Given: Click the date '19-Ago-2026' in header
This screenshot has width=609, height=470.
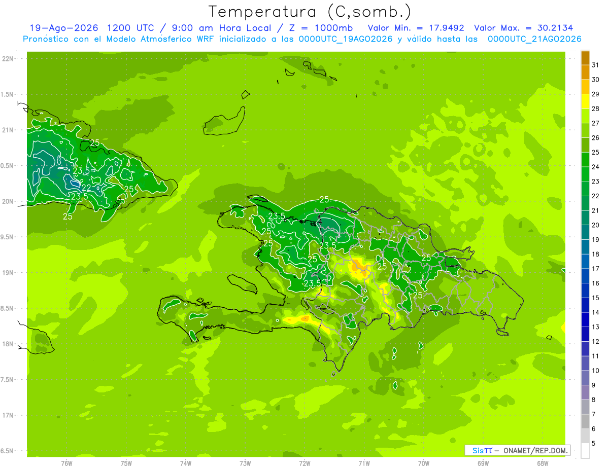Looking at the screenshot, I should pyautogui.click(x=63, y=28).
